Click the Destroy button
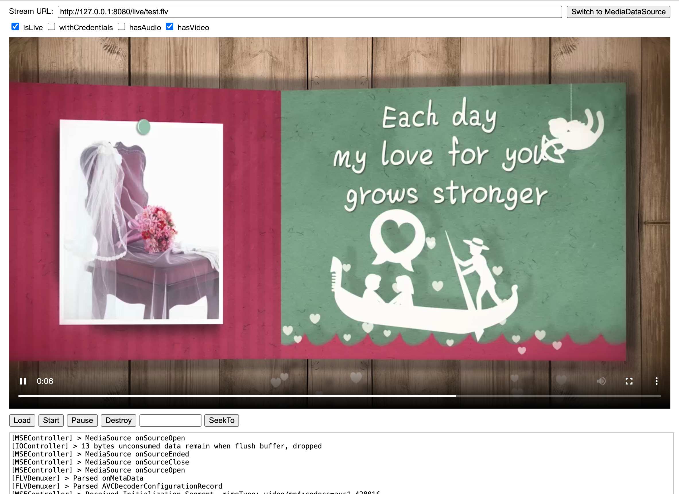This screenshot has width=679, height=494. tap(118, 420)
